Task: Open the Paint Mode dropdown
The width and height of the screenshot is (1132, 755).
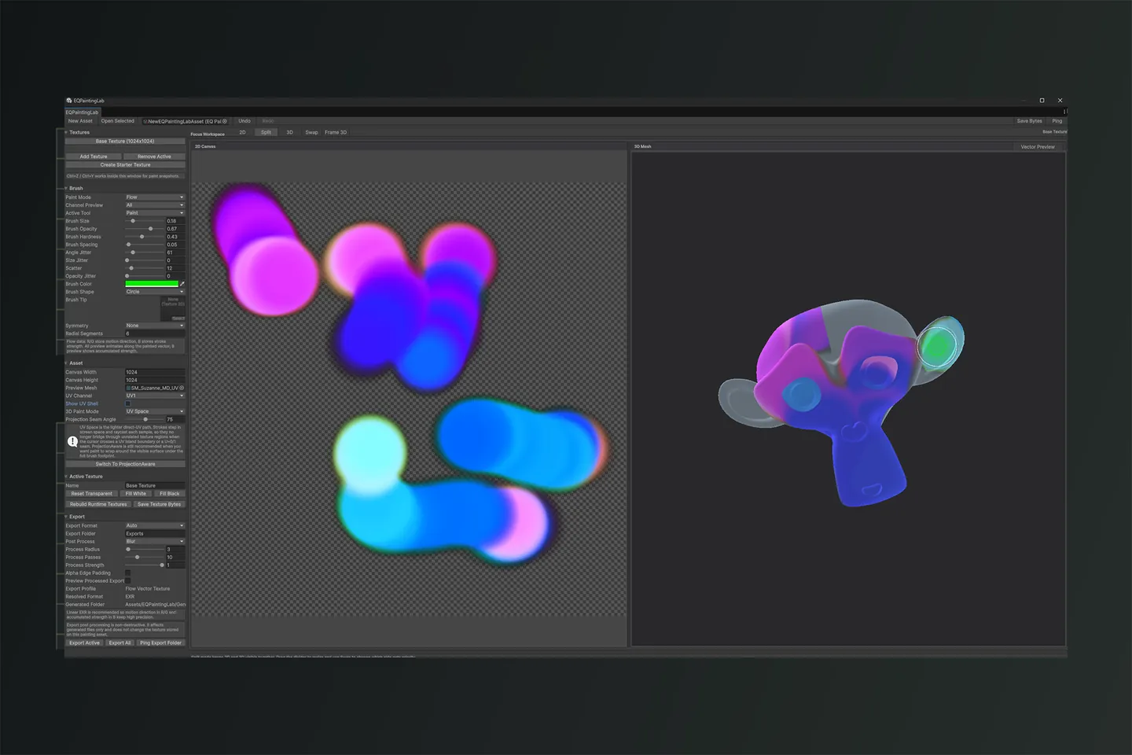Action: pos(155,197)
